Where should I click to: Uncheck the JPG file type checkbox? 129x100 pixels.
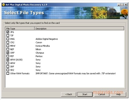[x=8, y=32]
